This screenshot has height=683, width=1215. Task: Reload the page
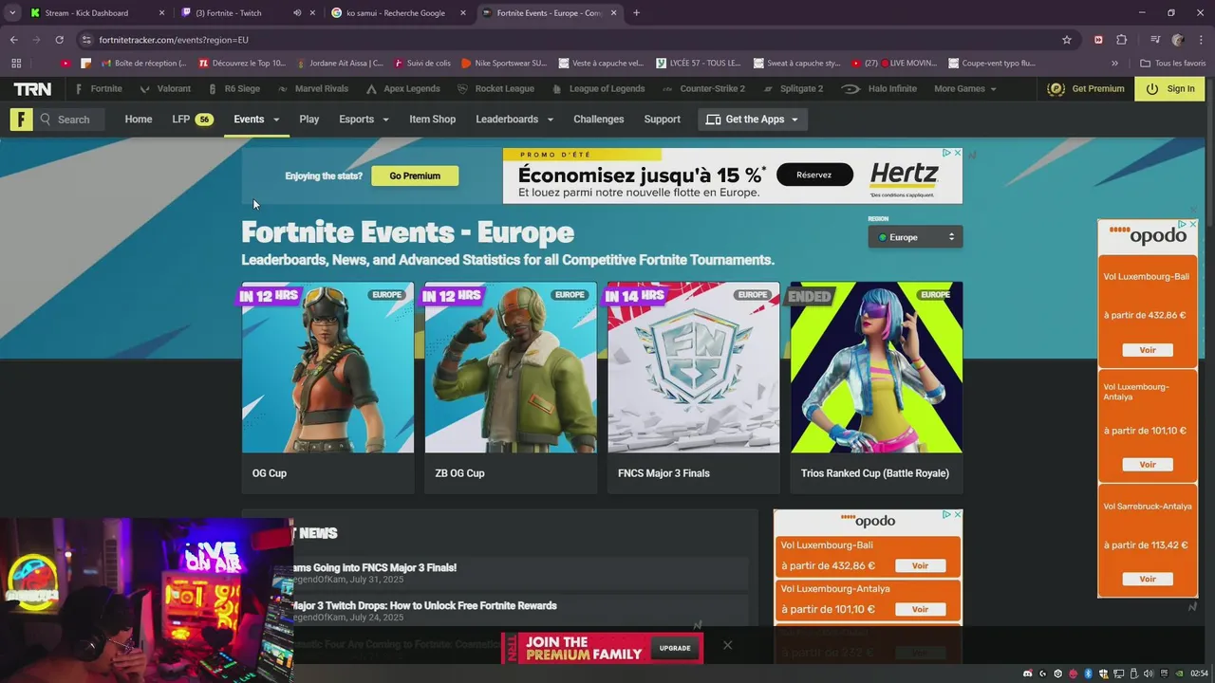(x=59, y=40)
